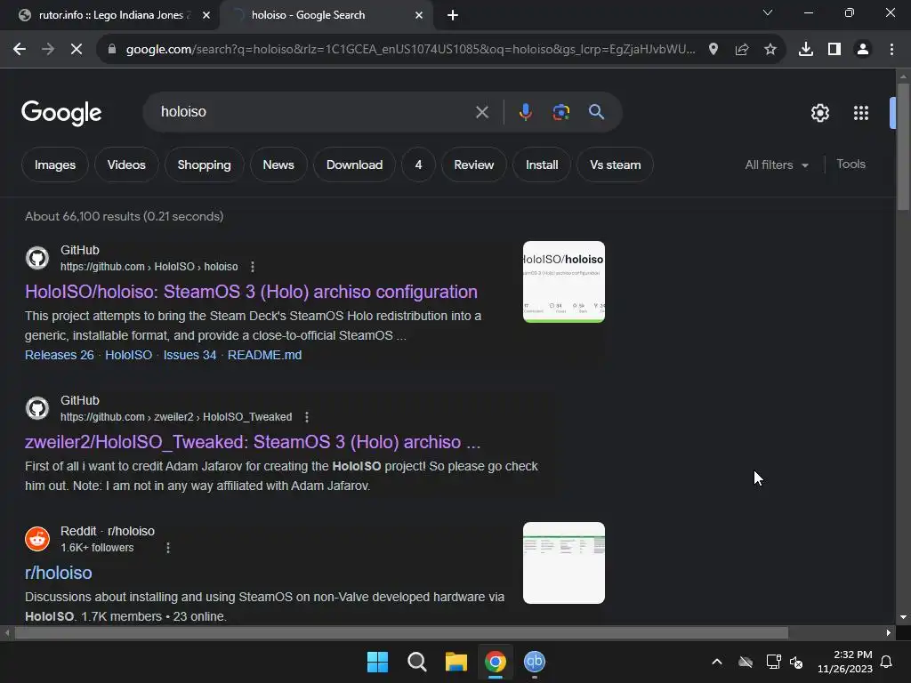Submit search with magnifier icon
Screen dimensions: 911x683
[x=597, y=112]
